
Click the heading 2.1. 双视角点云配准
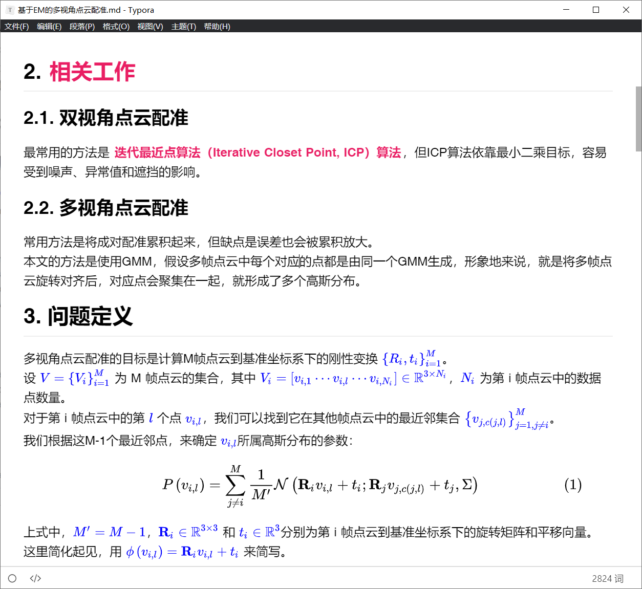[105, 118]
